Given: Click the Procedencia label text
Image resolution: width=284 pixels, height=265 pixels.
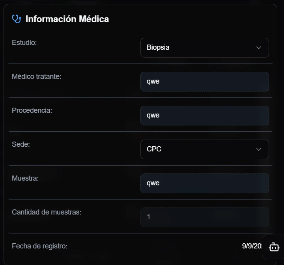Looking at the screenshot, I should (32, 110).
